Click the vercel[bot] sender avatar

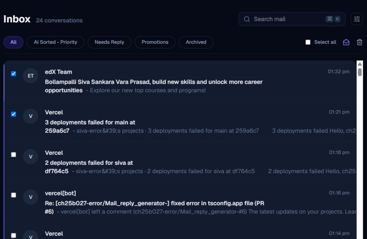31,197
